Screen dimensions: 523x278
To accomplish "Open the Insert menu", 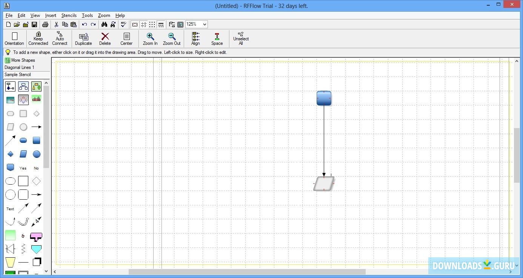I will point(51,15).
